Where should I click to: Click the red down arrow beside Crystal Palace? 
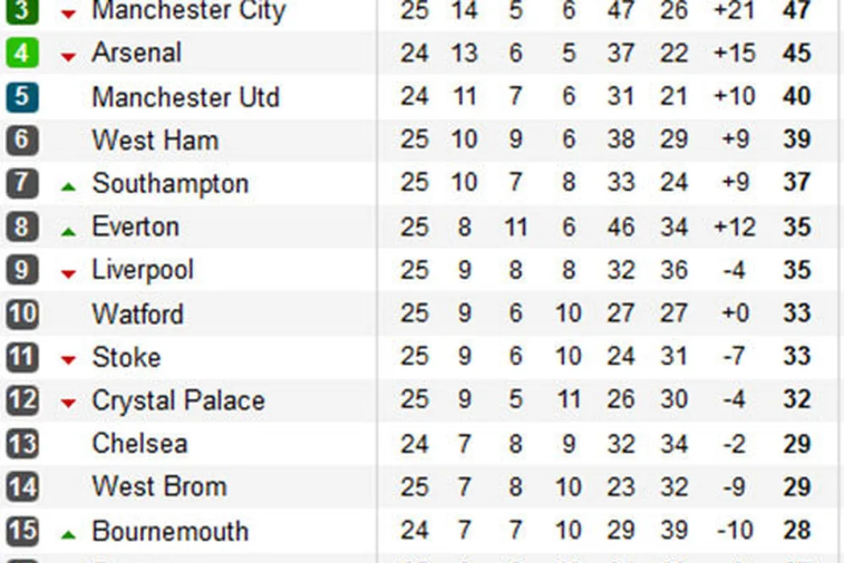69,404
